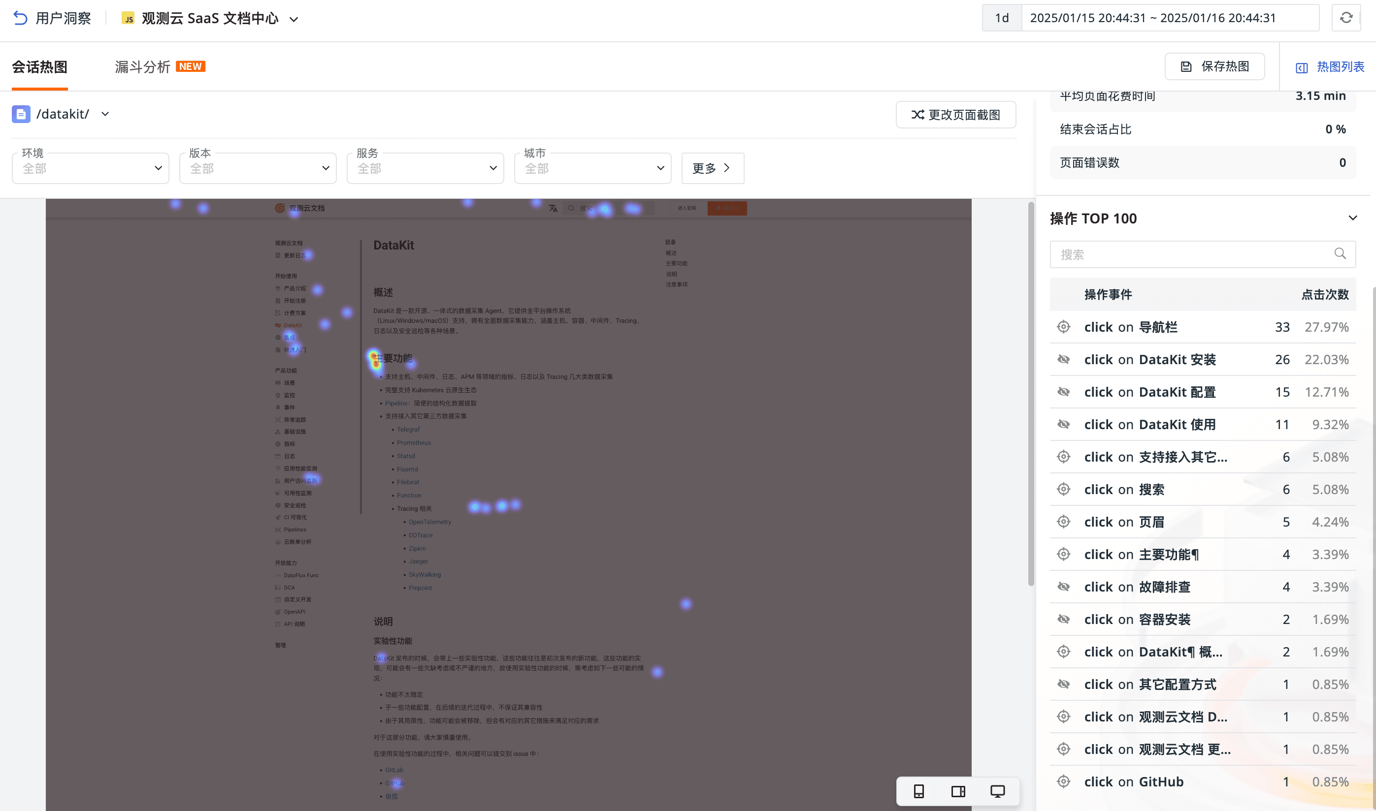Click the 更改页面截图 button
This screenshot has width=1376, height=811.
pyautogui.click(x=955, y=114)
